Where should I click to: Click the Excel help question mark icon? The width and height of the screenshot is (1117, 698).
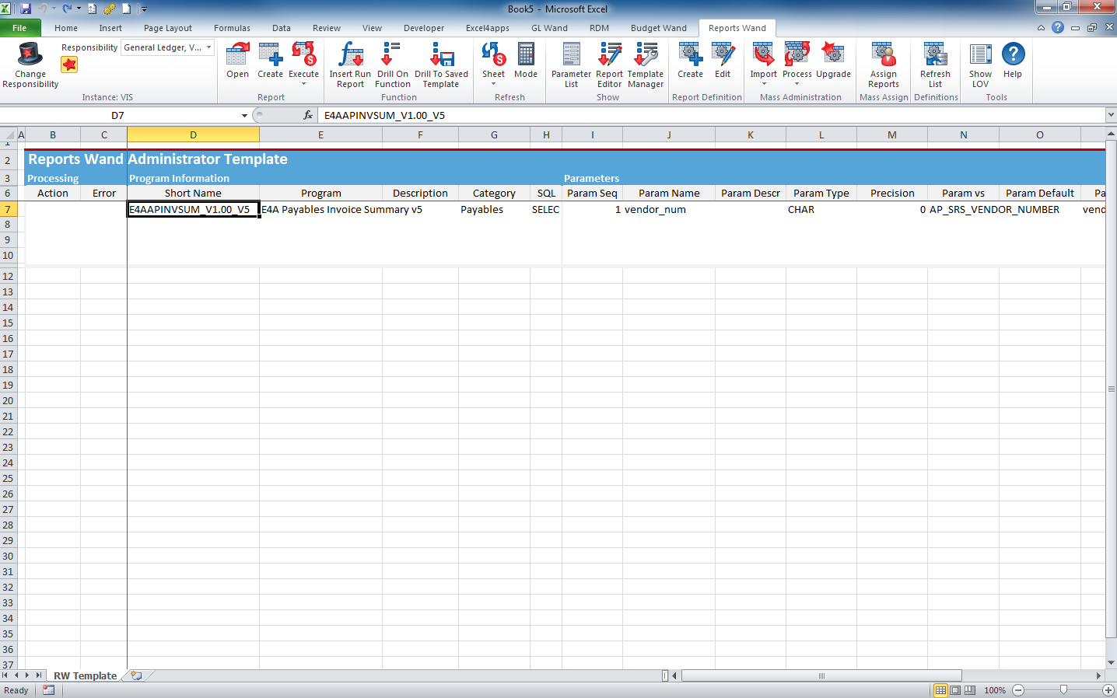pos(1058,27)
